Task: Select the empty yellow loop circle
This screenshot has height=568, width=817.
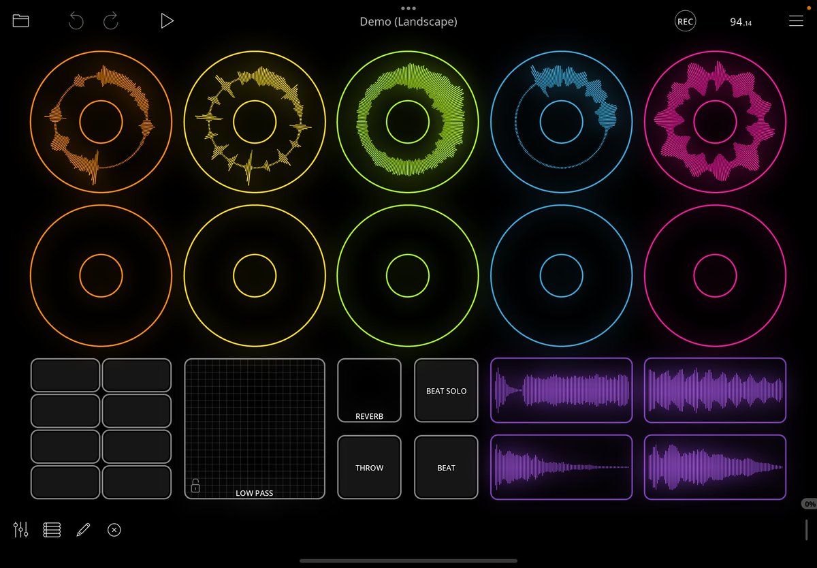Action: (x=255, y=276)
